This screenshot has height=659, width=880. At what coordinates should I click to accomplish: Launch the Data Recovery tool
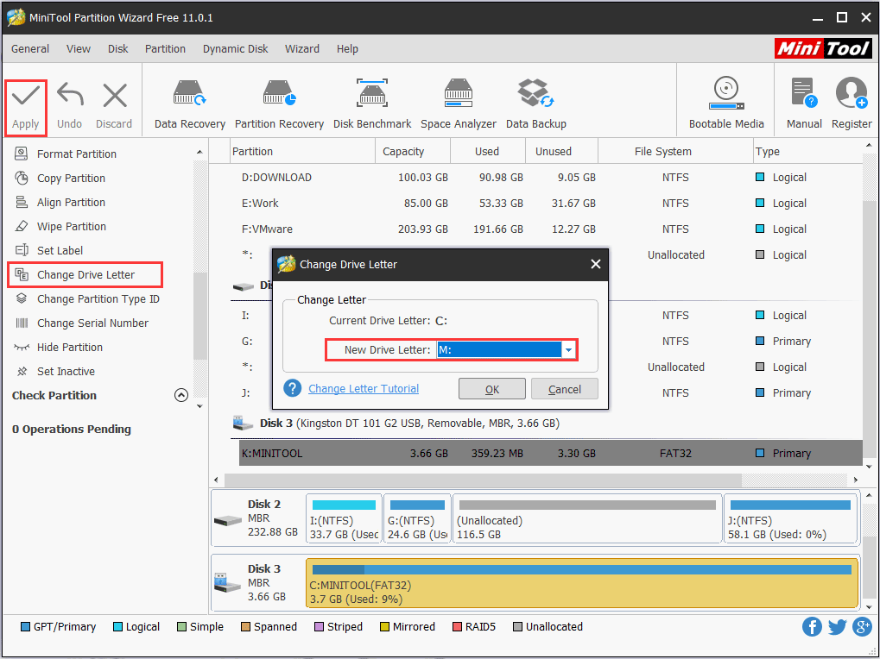point(190,104)
